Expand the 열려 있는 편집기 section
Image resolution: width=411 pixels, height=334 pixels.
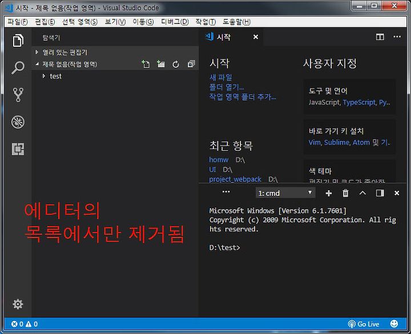point(115,52)
